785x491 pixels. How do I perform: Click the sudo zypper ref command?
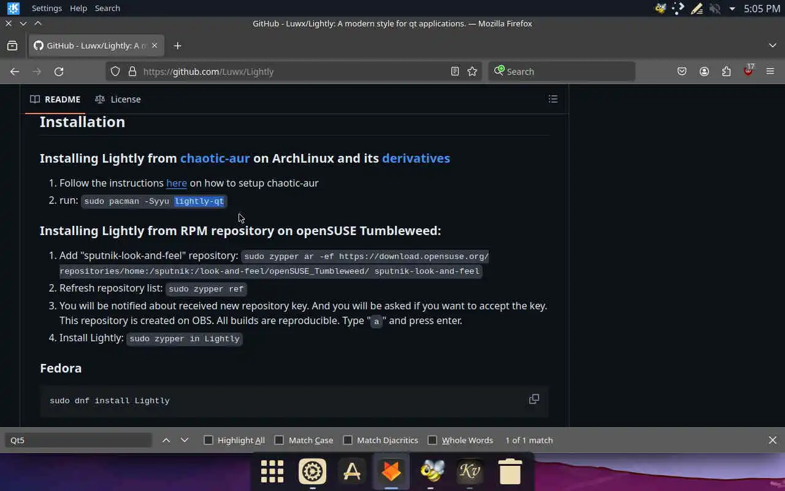click(x=206, y=288)
